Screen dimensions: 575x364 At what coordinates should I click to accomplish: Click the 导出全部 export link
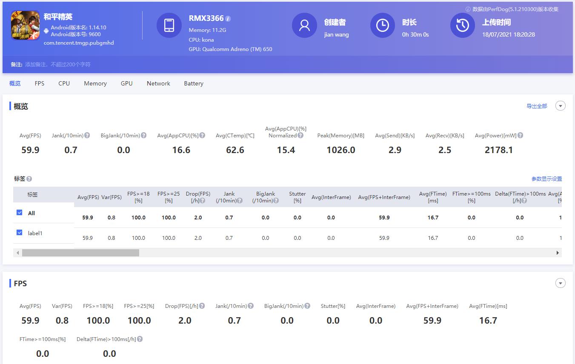tap(537, 106)
